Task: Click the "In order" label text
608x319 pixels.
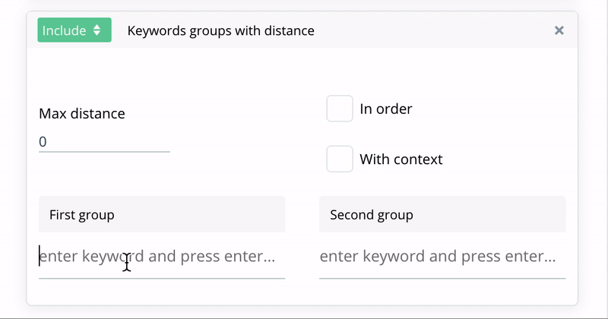Action: pyautogui.click(x=386, y=109)
